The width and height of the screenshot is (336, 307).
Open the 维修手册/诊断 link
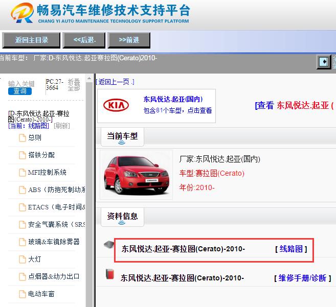pyautogui.click(x=303, y=278)
